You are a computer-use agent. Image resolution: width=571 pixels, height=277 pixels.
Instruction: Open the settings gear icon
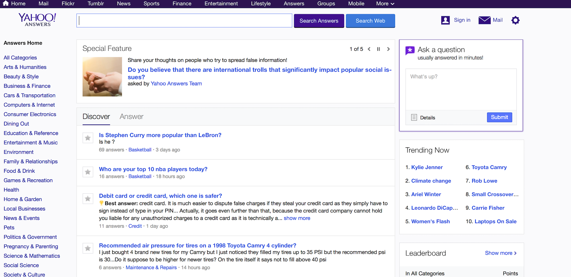pyautogui.click(x=515, y=20)
